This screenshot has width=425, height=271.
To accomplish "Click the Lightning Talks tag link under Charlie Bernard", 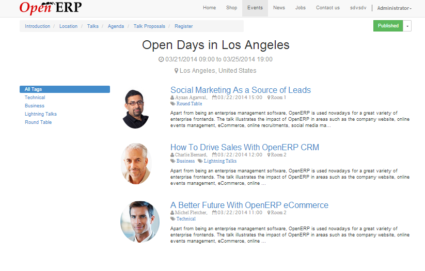I will (x=220, y=161).
